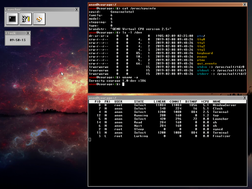The width and height of the screenshot is (252, 189).
Task: Select the Clock process name in top
Action: (x=218, y=108)
